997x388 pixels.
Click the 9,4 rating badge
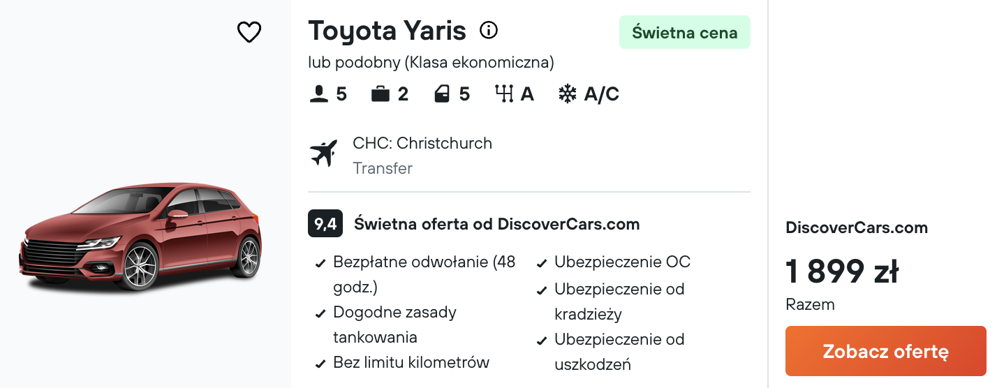click(x=325, y=224)
